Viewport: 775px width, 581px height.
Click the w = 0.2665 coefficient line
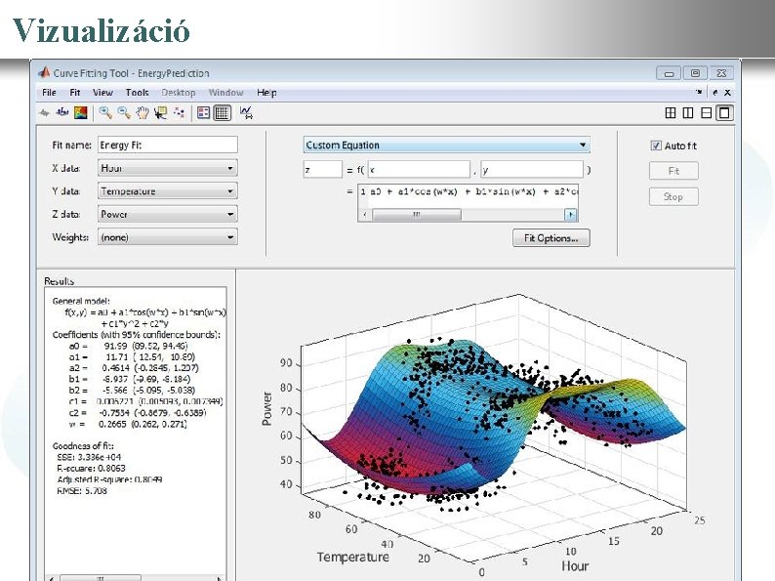point(128,424)
